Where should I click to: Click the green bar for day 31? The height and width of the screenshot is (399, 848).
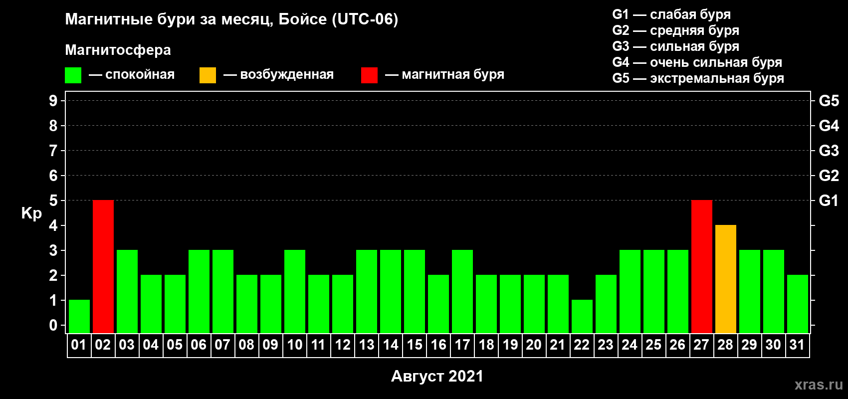798,304
